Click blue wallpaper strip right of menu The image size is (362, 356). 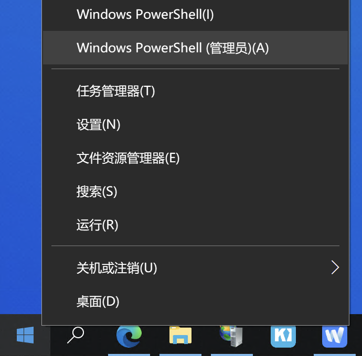point(356,157)
